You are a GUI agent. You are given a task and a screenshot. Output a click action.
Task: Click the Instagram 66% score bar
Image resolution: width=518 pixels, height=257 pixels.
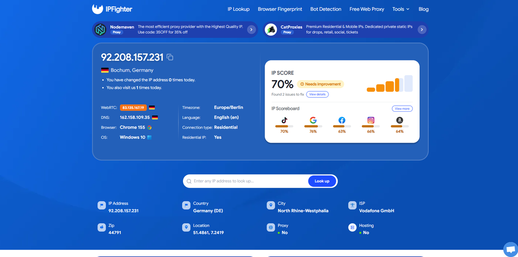(371, 126)
